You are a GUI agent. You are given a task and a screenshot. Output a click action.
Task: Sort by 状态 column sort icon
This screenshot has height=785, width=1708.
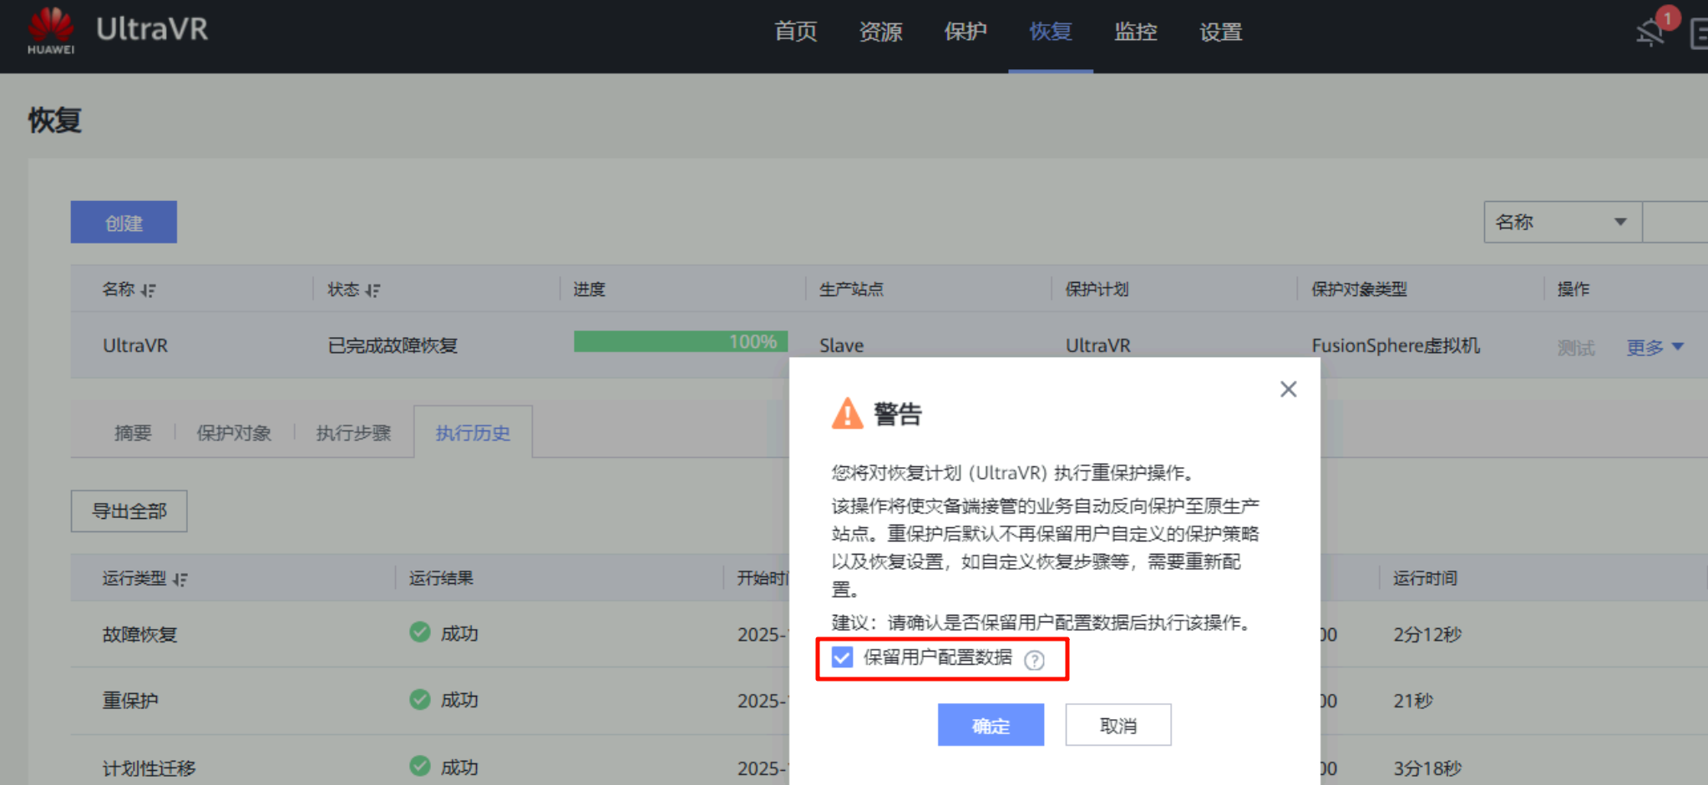click(x=373, y=290)
